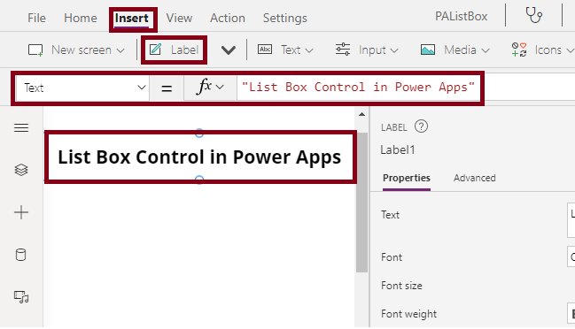Viewport: 575px width, 329px height.
Task: Open the App checker stethoscope icon
Action: pos(533,15)
